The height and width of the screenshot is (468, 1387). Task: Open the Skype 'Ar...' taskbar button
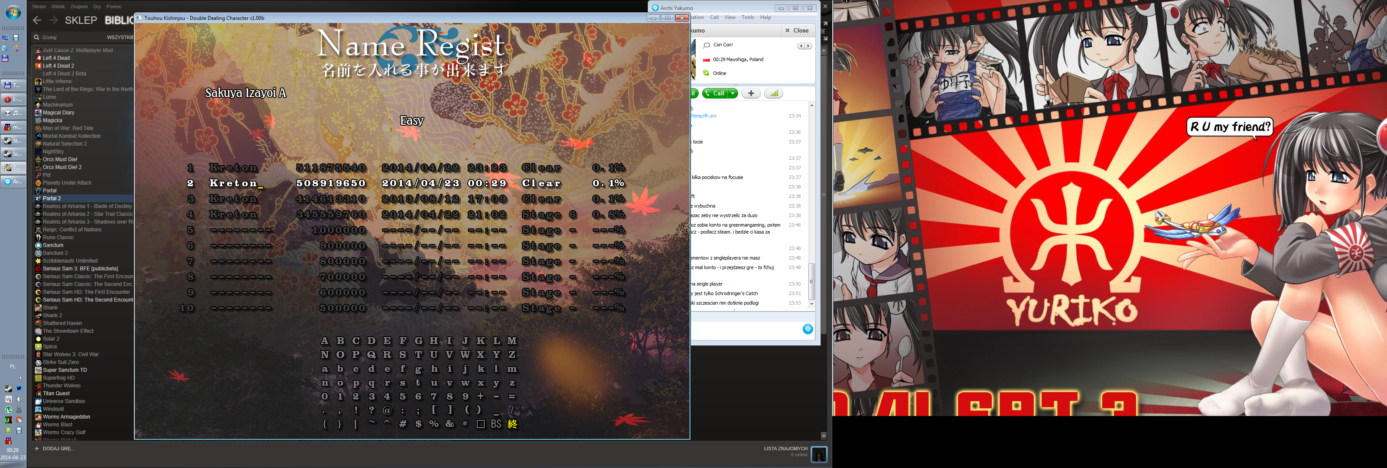(13, 182)
